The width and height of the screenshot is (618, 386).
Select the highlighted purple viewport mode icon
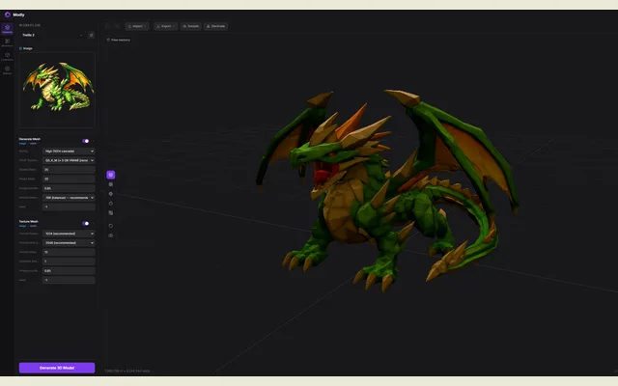(111, 175)
